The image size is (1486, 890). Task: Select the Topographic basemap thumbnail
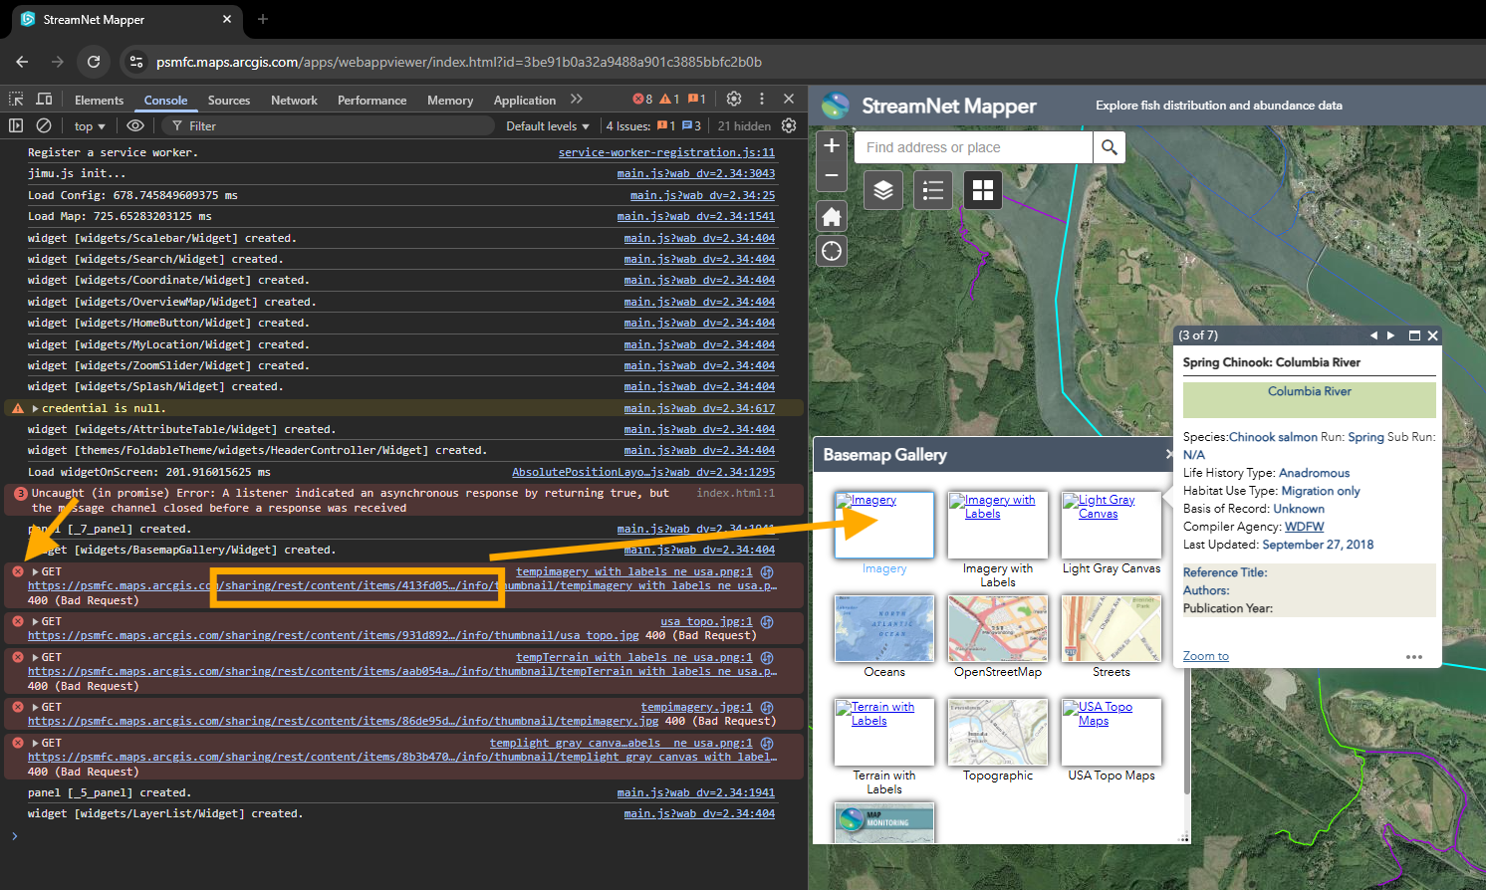point(998,732)
